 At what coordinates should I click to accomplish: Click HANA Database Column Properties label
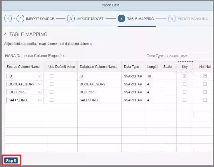[36, 56]
